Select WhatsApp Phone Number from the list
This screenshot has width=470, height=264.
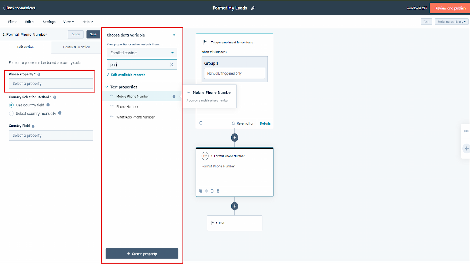click(135, 117)
